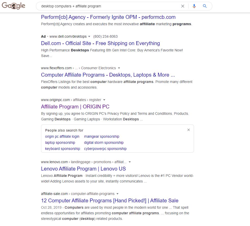Open the Dell.com Official Site ad link

pos(100,43)
